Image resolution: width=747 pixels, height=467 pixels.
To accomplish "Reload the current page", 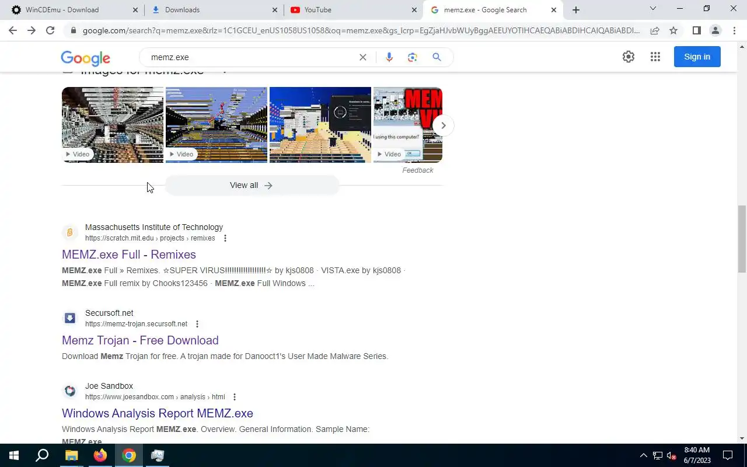I will [50, 30].
